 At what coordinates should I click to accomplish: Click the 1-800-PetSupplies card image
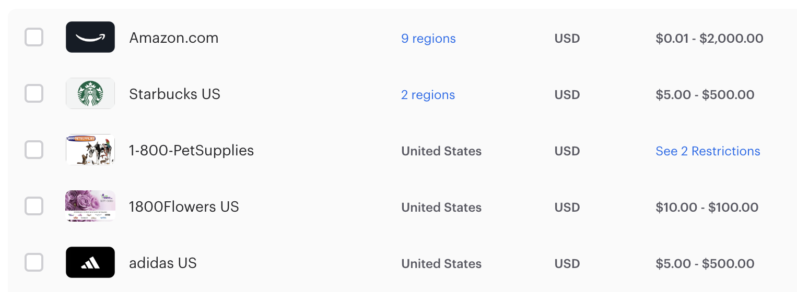pyautogui.click(x=90, y=150)
